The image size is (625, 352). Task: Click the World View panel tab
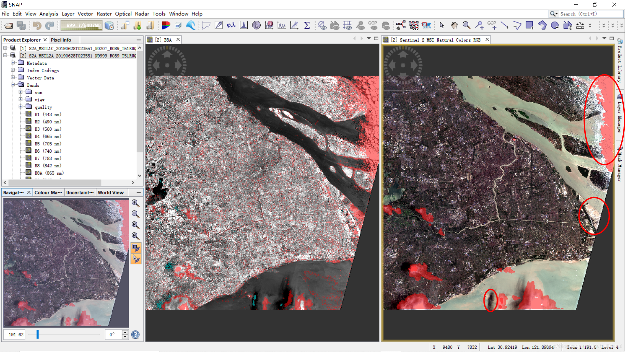click(x=111, y=192)
